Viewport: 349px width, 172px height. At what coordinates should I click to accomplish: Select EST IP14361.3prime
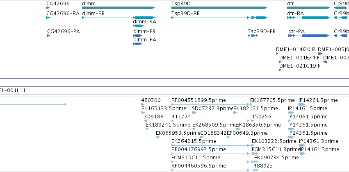319,141
